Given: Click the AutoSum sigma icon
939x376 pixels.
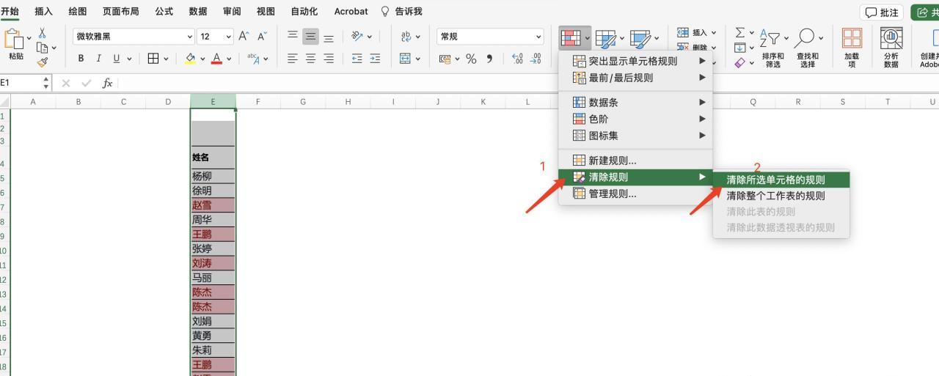Looking at the screenshot, I should pyautogui.click(x=740, y=32).
